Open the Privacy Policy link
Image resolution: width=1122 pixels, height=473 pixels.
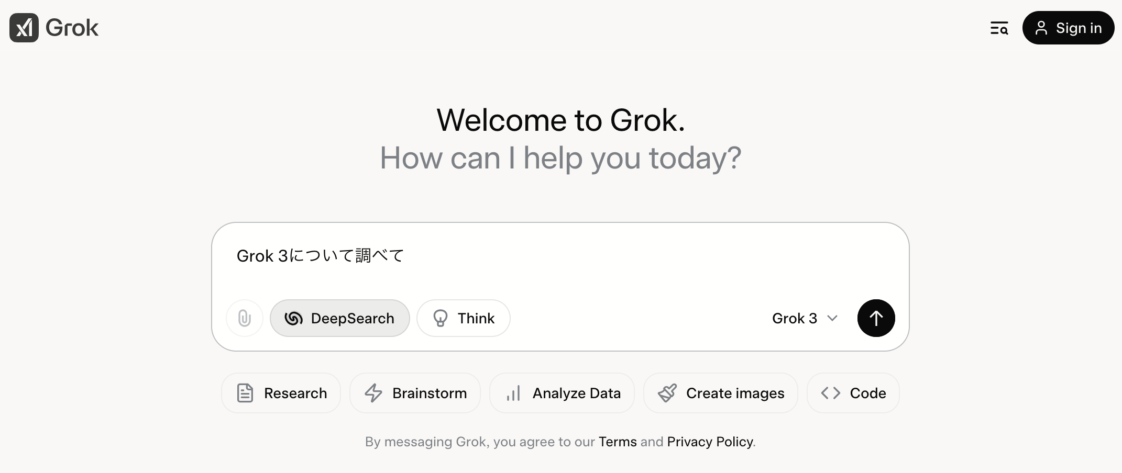pos(710,442)
